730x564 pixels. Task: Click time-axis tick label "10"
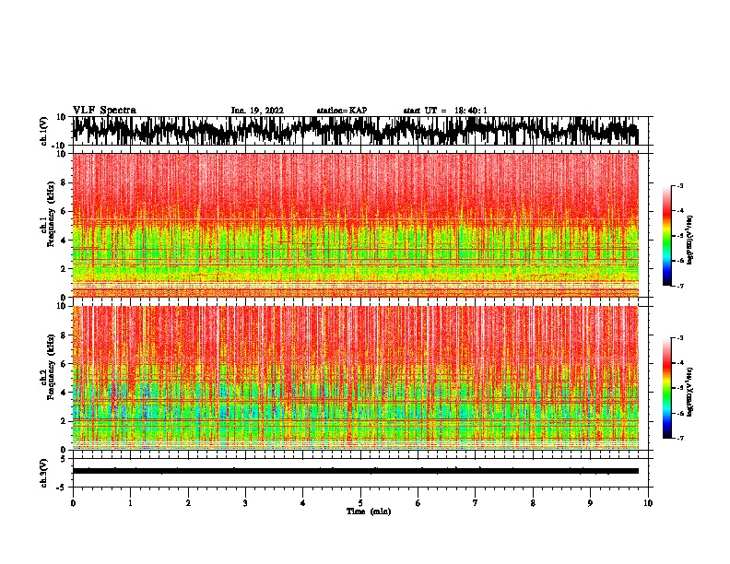(x=648, y=503)
